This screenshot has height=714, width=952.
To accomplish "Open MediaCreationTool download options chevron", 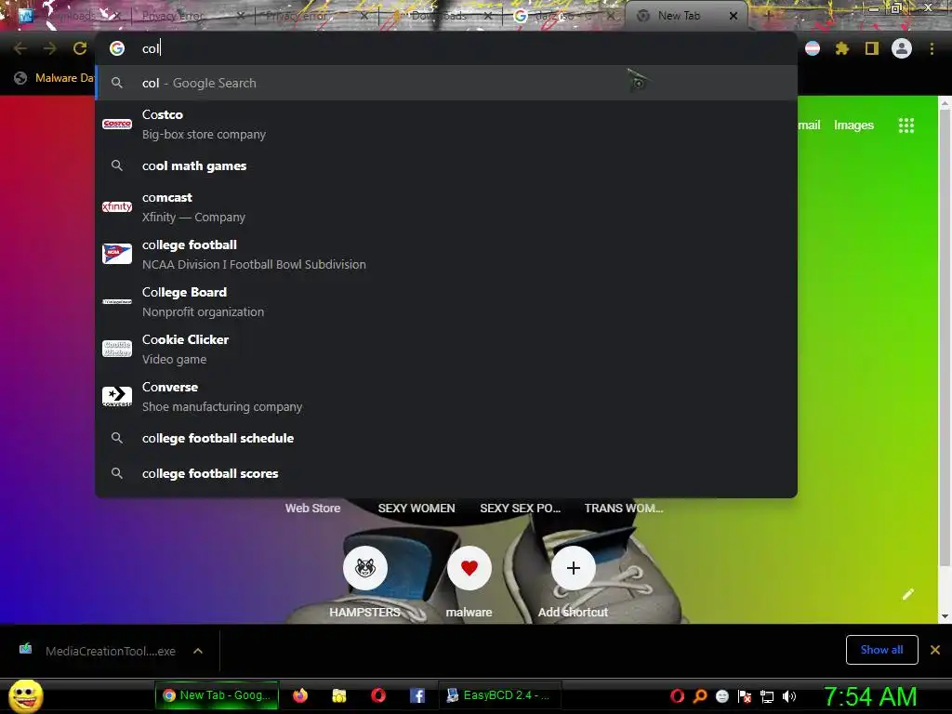I will point(198,651).
